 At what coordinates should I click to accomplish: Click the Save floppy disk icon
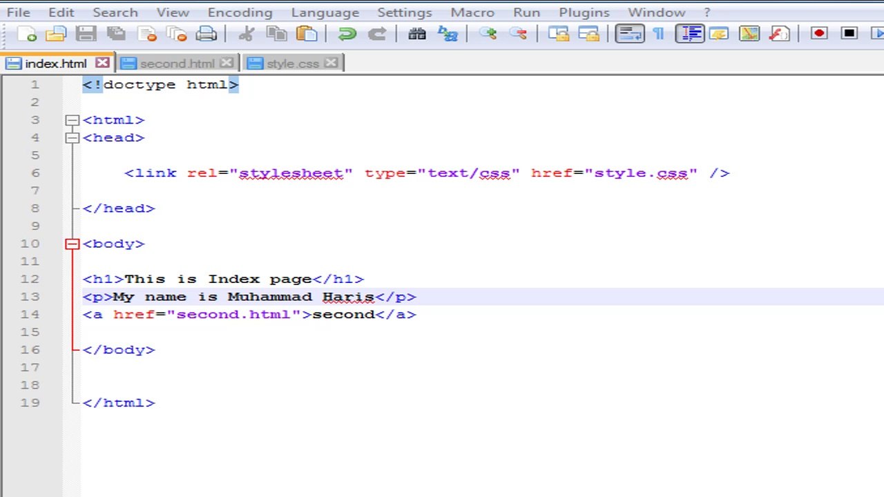click(x=86, y=34)
